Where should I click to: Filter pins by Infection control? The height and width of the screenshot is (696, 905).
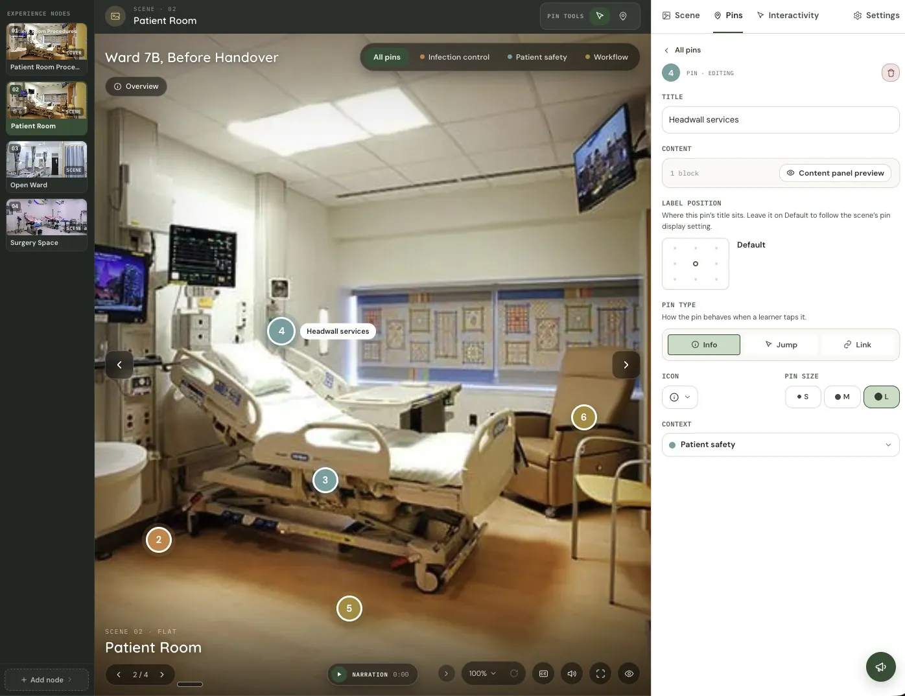click(454, 57)
